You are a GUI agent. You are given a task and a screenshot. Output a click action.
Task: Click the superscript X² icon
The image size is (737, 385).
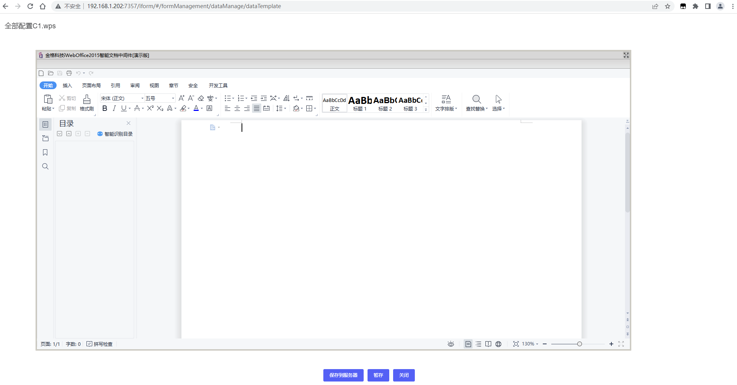point(150,109)
